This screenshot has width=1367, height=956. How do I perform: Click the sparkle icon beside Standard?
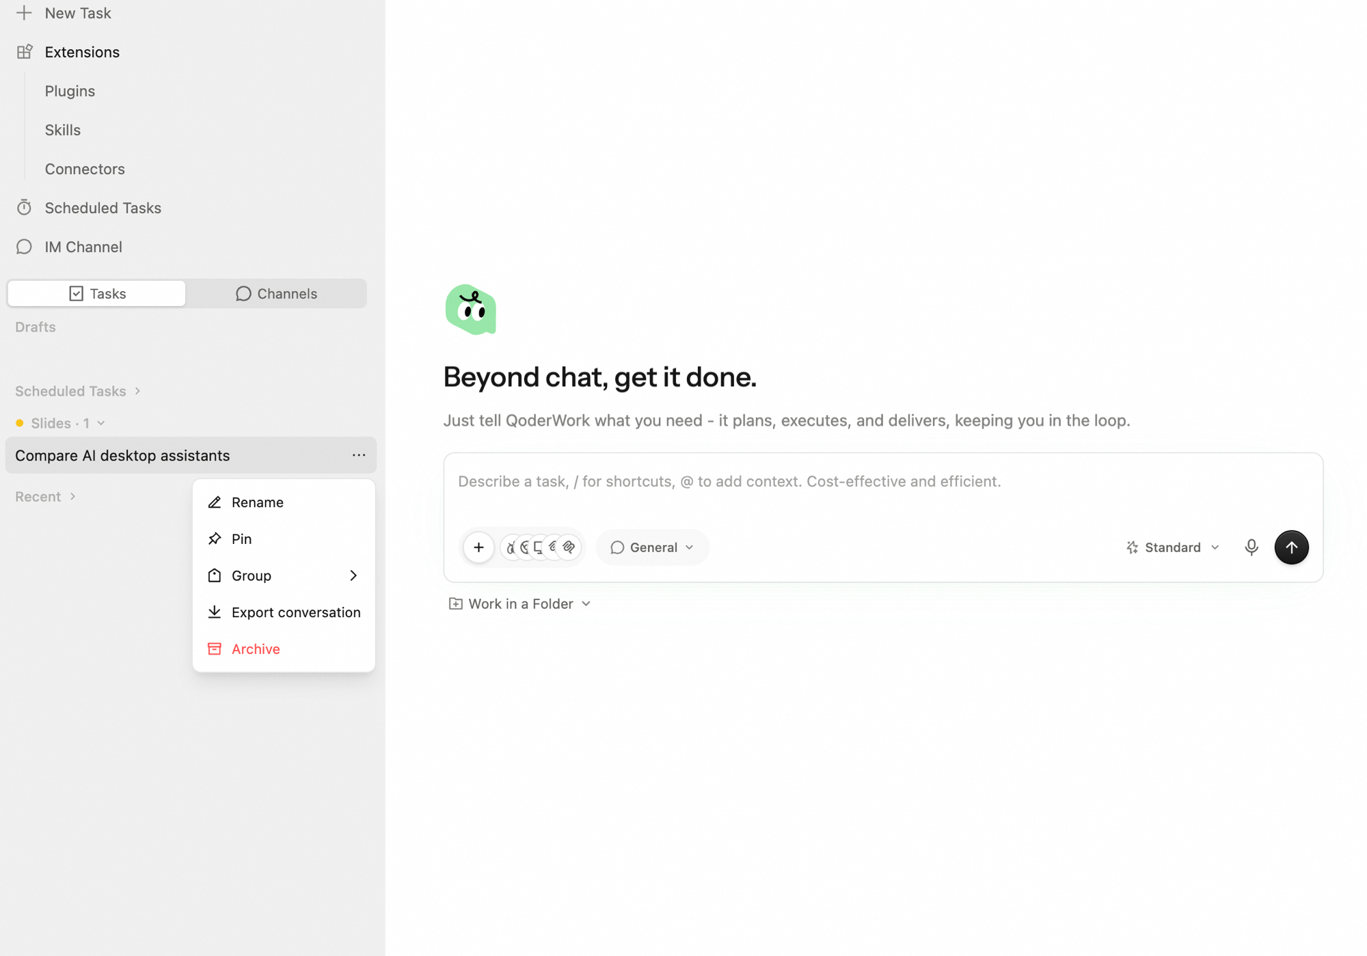(x=1132, y=547)
